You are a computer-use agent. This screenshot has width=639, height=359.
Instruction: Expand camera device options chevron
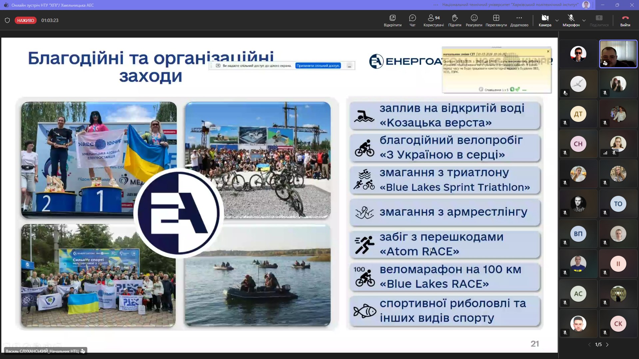click(x=557, y=21)
